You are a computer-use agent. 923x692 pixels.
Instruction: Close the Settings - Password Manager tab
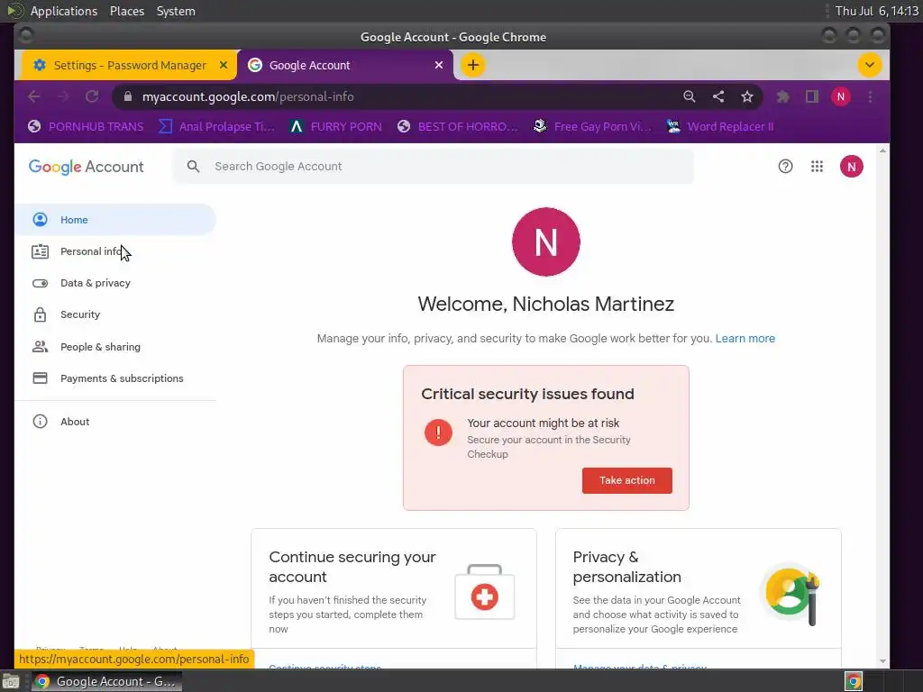point(224,65)
